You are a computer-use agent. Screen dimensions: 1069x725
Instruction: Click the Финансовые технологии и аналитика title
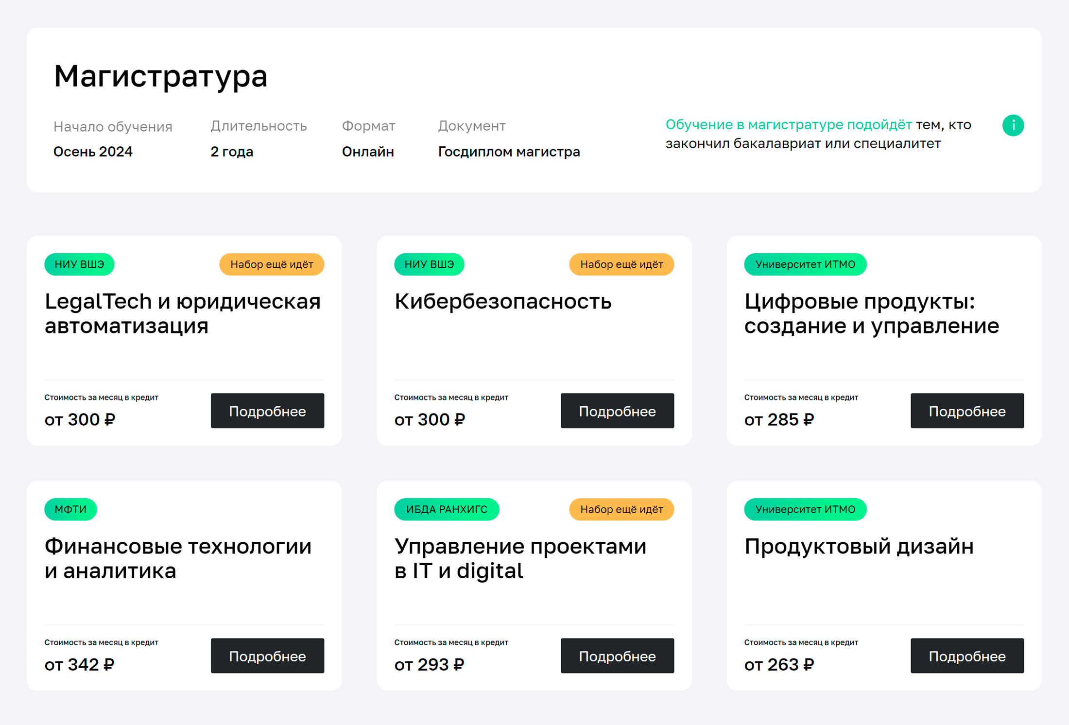pyautogui.click(x=178, y=558)
